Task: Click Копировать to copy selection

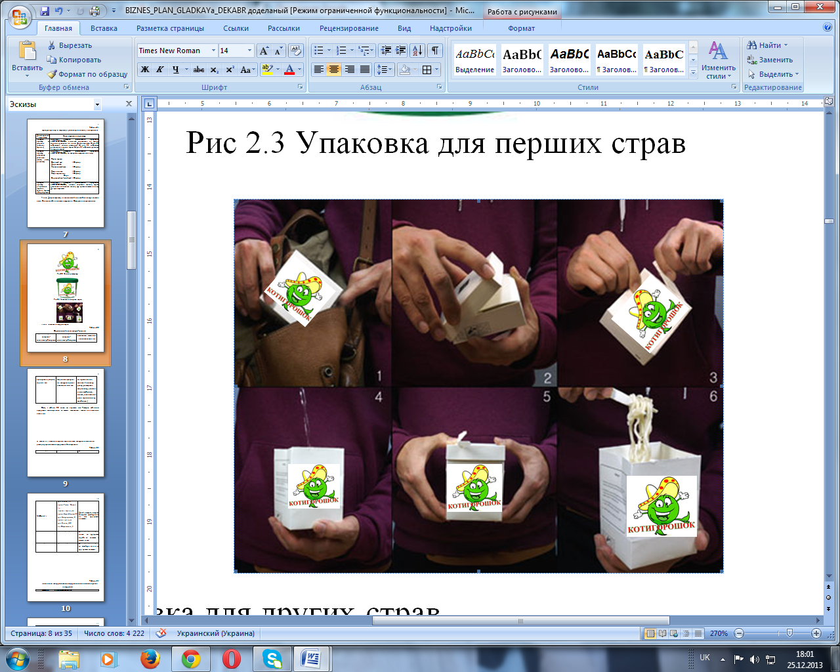Action: click(x=73, y=60)
